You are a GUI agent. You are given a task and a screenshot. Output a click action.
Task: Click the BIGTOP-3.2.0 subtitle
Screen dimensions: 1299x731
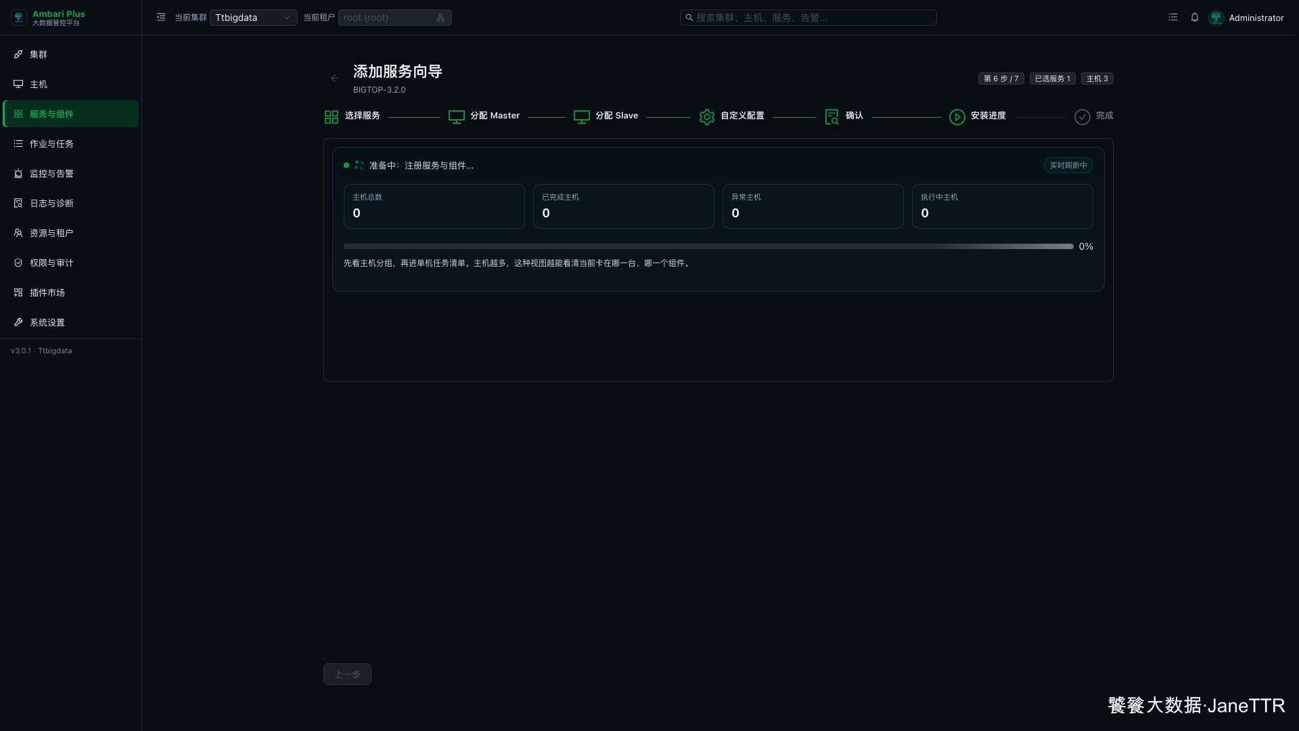380,90
